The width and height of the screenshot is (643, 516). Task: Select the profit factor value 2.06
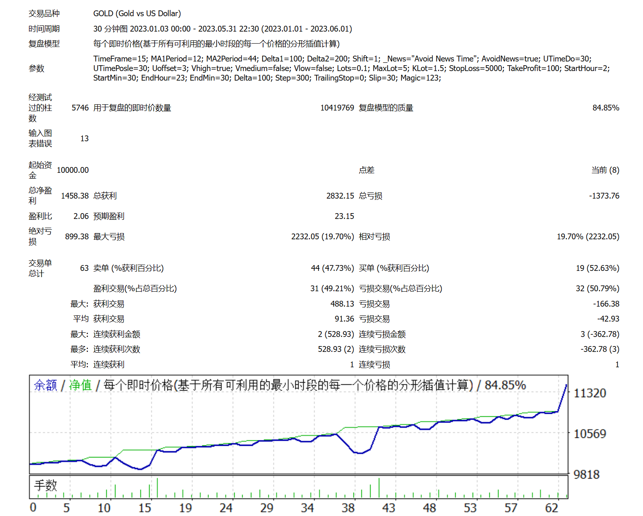click(81, 216)
